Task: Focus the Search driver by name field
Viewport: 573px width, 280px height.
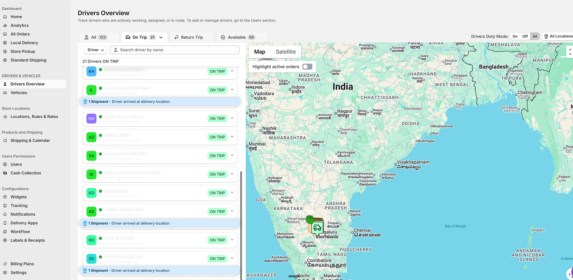Action: (175, 50)
